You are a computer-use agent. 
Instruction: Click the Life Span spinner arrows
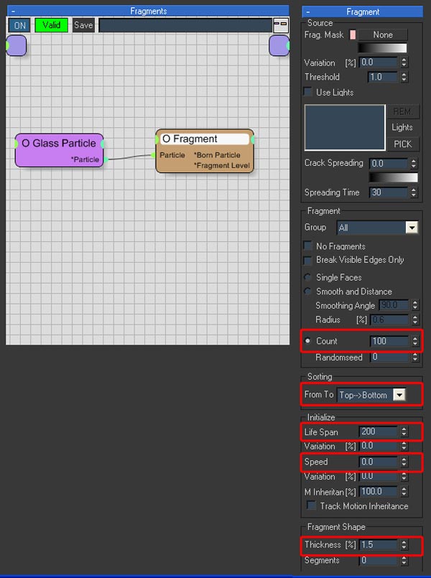(404, 432)
